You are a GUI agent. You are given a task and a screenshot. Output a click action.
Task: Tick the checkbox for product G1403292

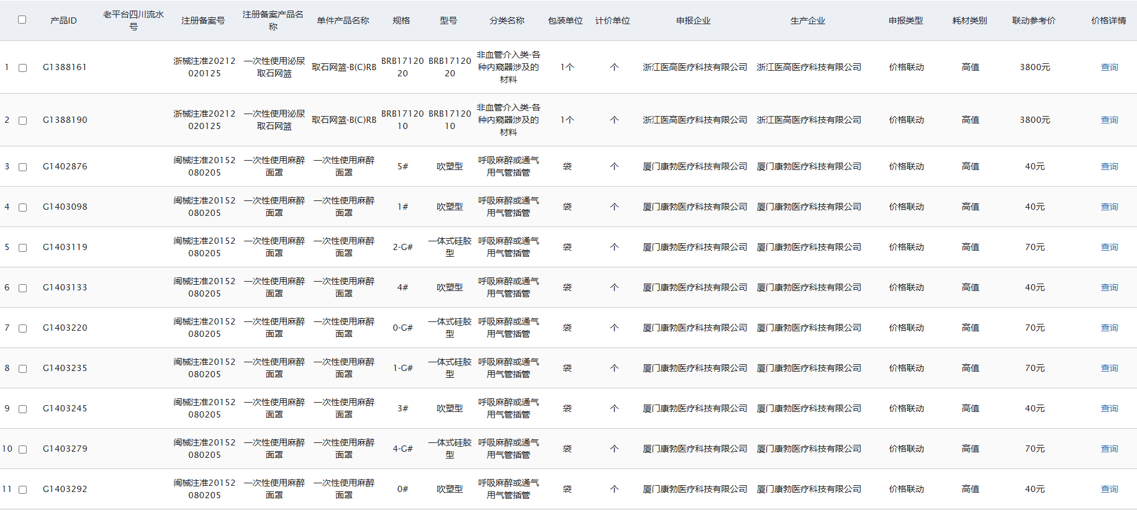tap(23, 490)
